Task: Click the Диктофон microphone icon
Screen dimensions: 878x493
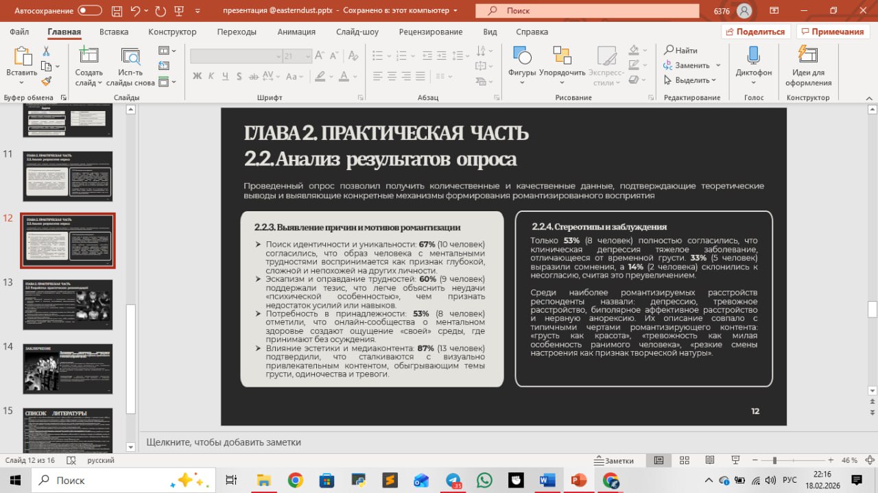Action: click(x=753, y=57)
